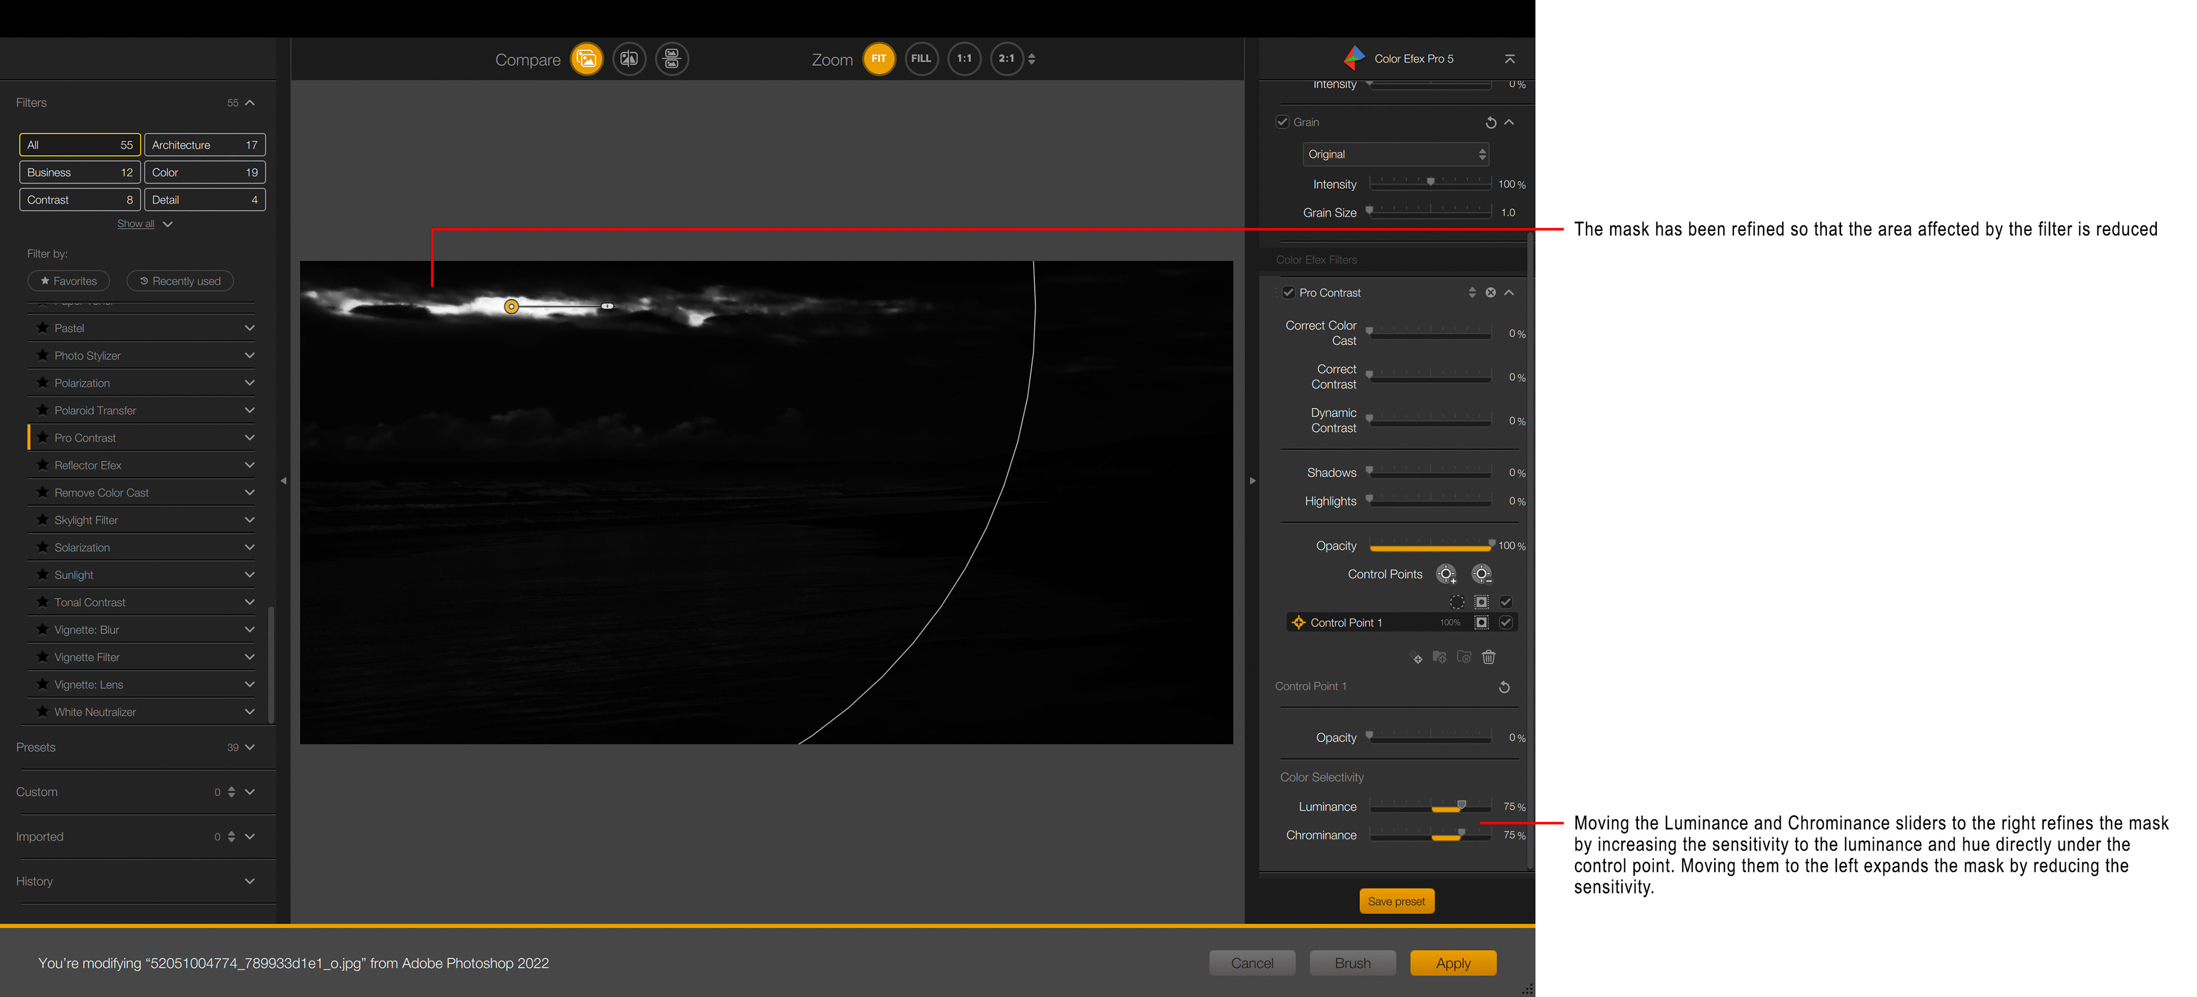Click the Apply button
Viewport: 2197px width, 997px height.
(x=1453, y=963)
